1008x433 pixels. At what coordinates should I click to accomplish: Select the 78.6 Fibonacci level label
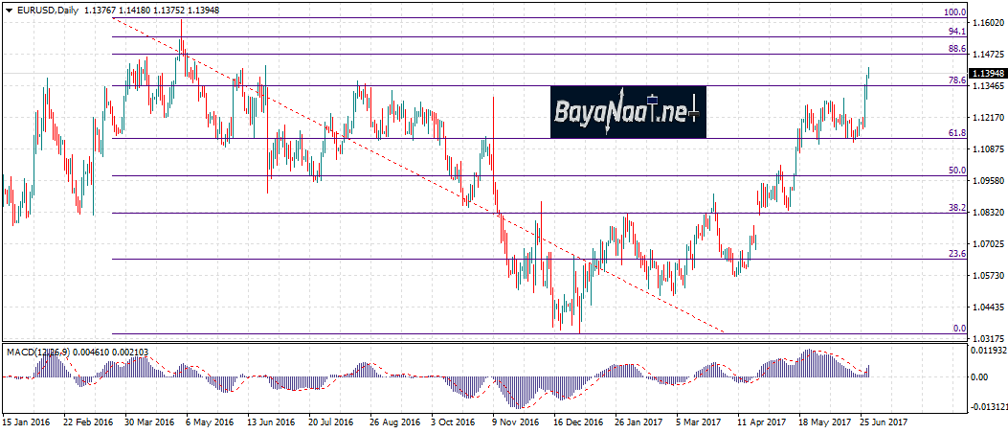point(955,81)
